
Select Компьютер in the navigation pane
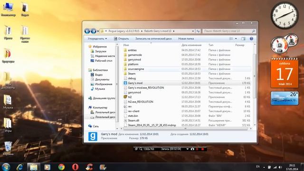click(100, 108)
